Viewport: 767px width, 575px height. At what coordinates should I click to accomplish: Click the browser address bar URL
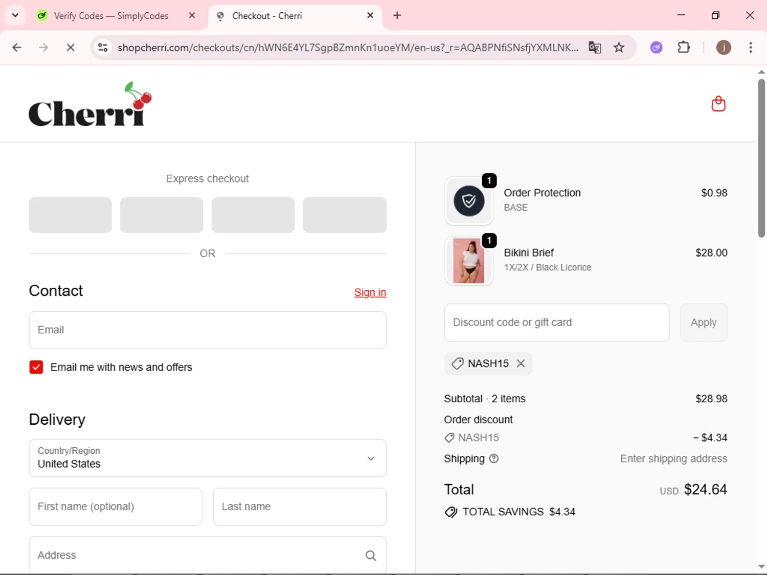(x=348, y=48)
